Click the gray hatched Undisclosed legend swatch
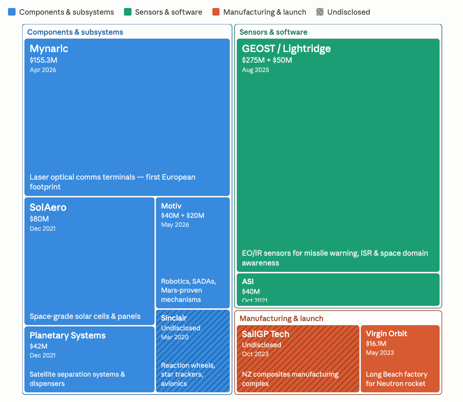The width and height of the screenshot is (463, 402). 320,12
